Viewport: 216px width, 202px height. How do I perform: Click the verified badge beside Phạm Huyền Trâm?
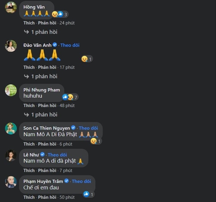click(66, 181)
